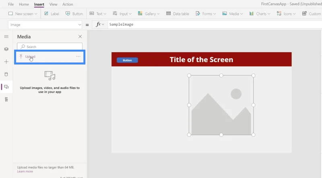Open the Forms dropdown
This screenshot has height=178, width=322.
click(x=206, y=14)
